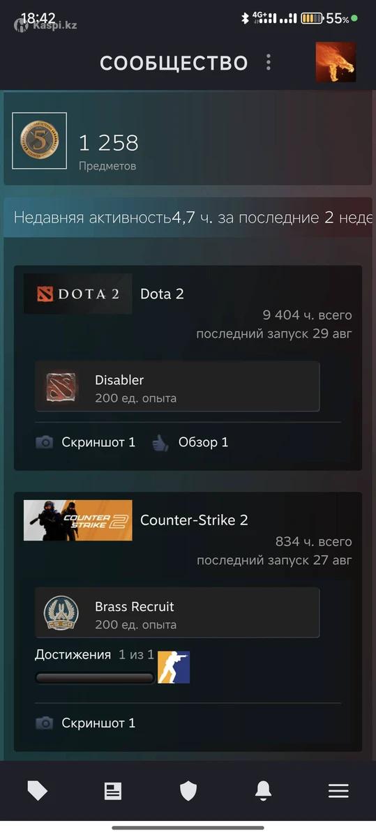Open the Dota 2 title link
This screenshot has height=837, width=376.
[162, 294]
